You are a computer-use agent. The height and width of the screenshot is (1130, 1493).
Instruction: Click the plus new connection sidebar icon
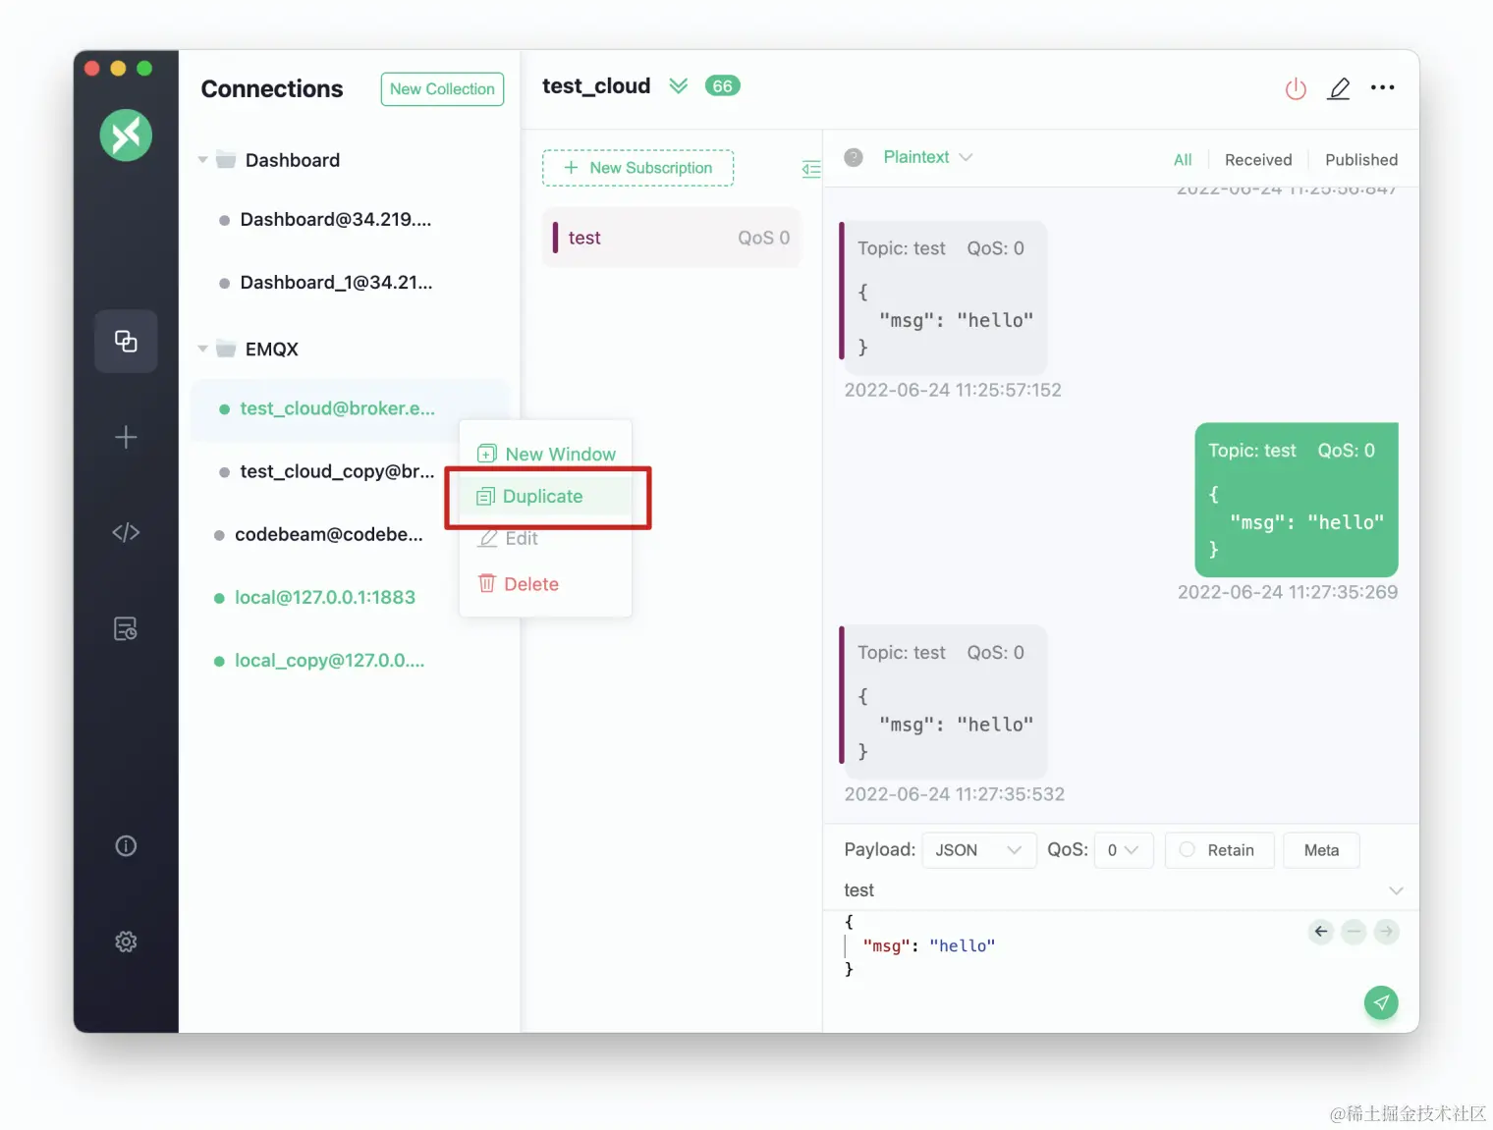point(126,437)
